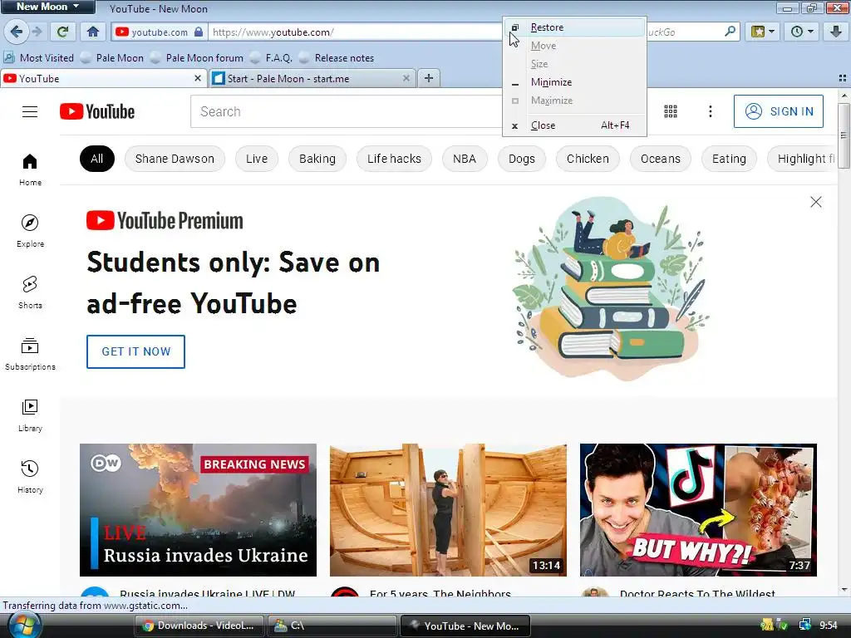This screenshot has height=638, width=851.
Task: Open a new tab with plus button
Action: tap(429, 78)
